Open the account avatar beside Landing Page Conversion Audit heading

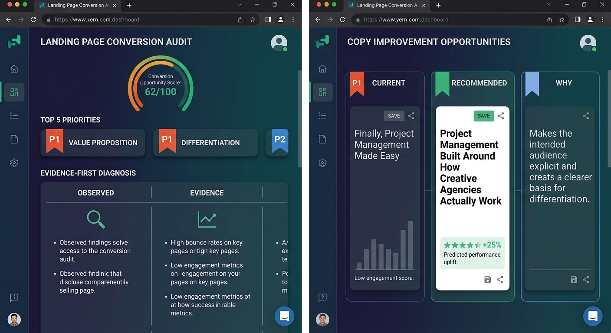[x=279, y=43]
